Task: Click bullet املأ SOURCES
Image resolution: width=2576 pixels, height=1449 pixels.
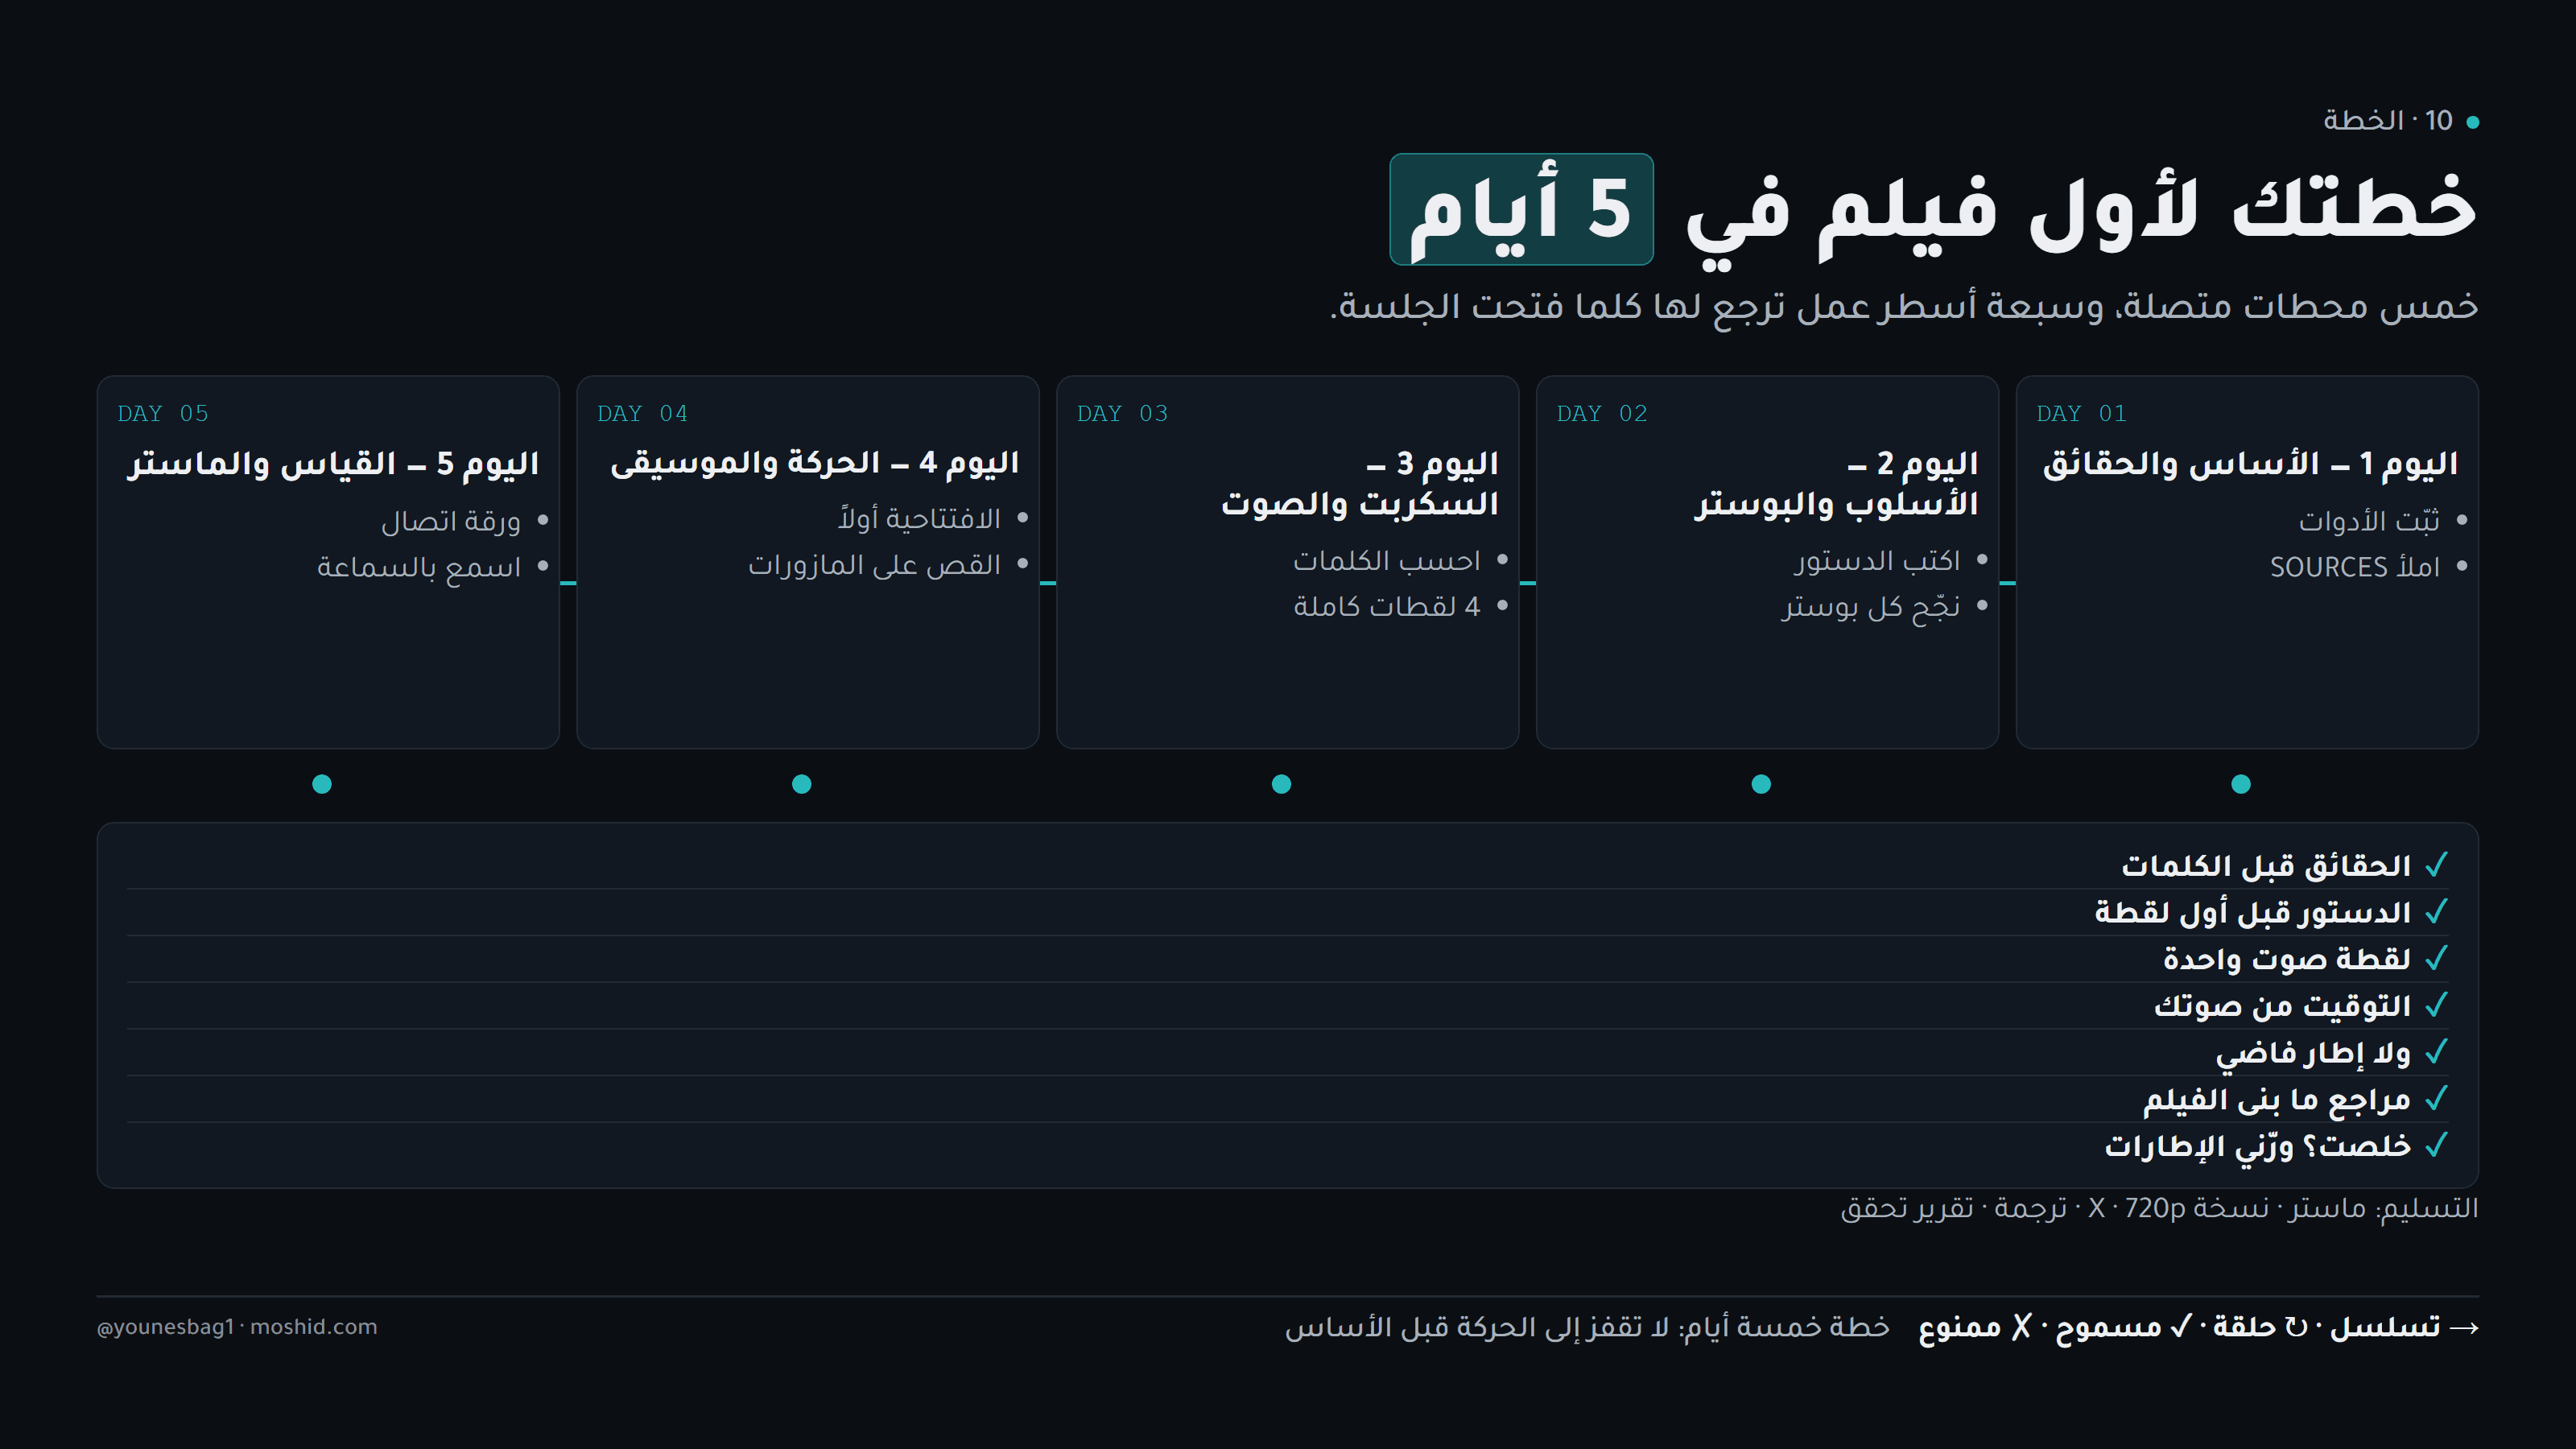Action: tap(2355, 567)
